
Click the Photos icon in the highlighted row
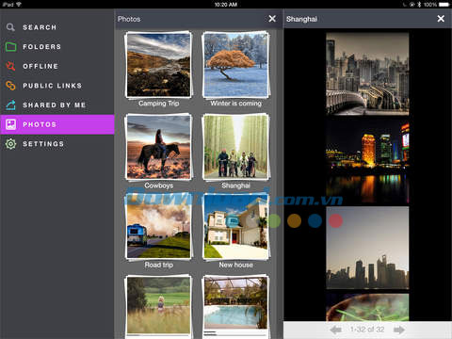tap(10, 124)
